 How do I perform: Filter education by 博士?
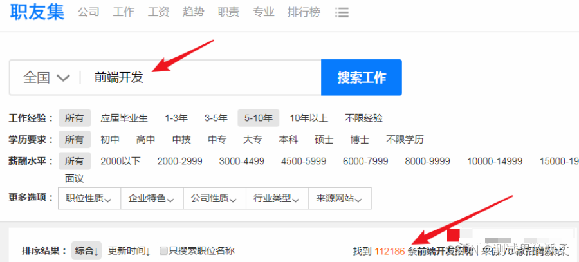click(360, 140)
